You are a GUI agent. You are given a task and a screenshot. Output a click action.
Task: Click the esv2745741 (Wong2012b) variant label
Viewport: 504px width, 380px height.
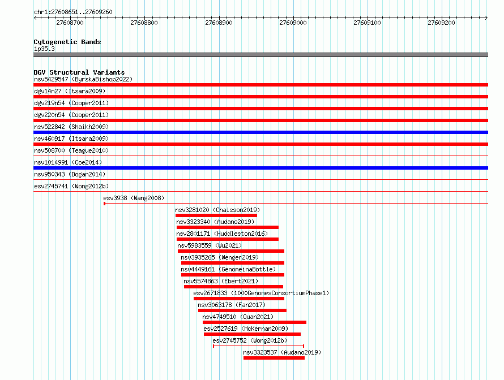(x=71, y=186)
